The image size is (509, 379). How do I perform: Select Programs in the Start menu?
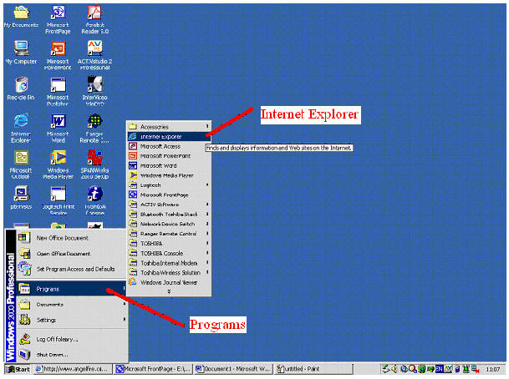(71, 289)
